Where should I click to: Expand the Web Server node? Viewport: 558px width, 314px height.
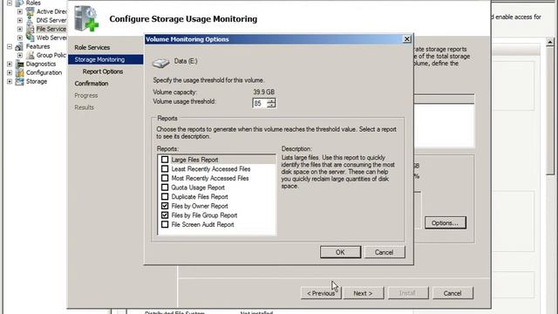pos(20,38)
